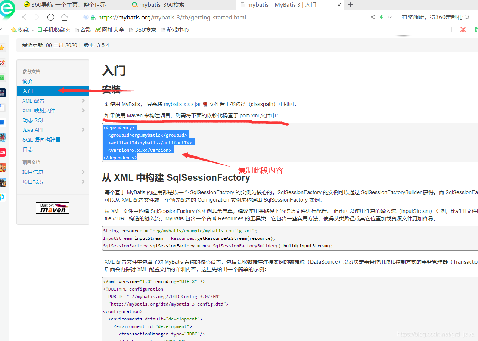Open the Java API menu item
Image resolution: width=478 pixels, height=341 pixels.
click(x=32, y=130)
